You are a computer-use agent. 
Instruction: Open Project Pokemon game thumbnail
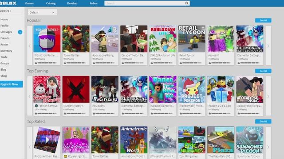pyautogui.click(x=192, y=89)
